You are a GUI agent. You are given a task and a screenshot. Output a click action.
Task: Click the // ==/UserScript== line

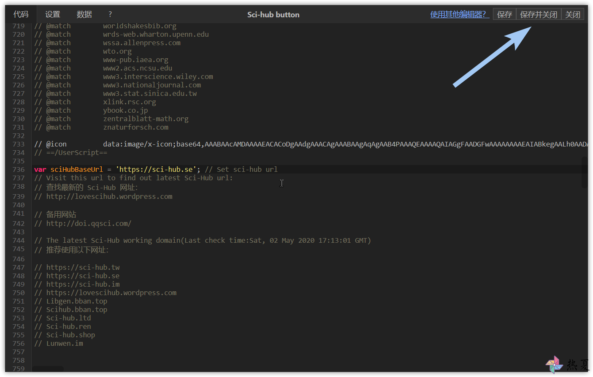tap(71, 152)
